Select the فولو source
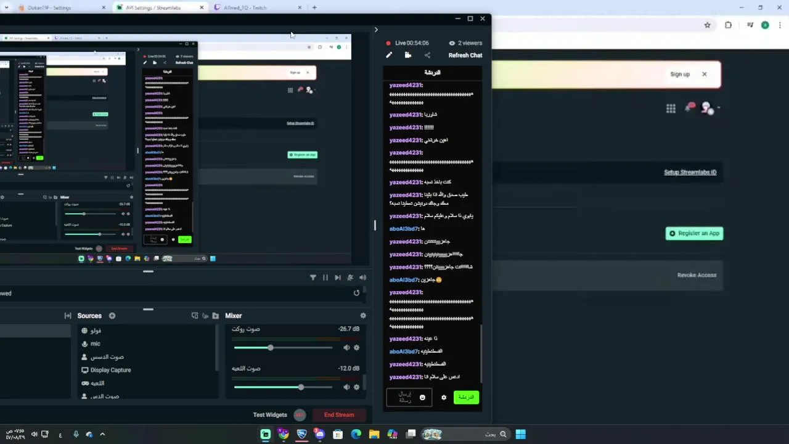This screenshot has height=444, width=789. click(91, 331)
